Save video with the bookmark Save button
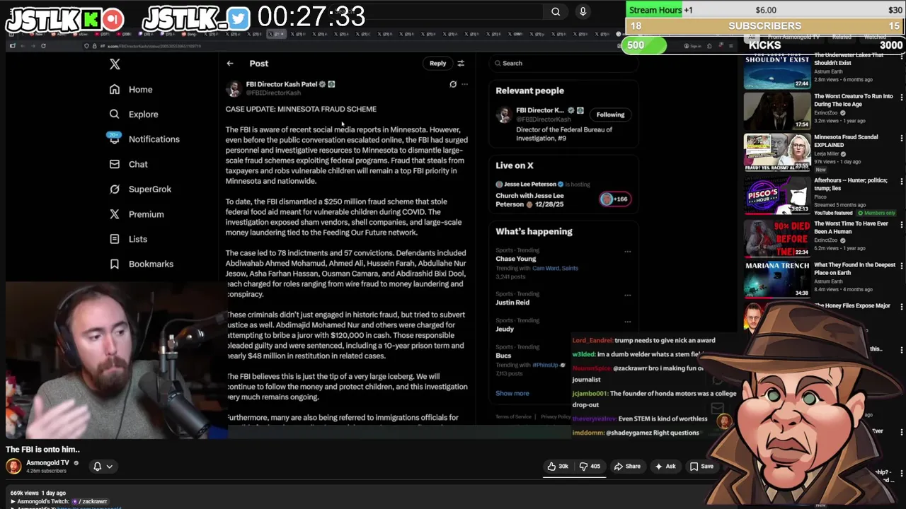 [701, 467]
